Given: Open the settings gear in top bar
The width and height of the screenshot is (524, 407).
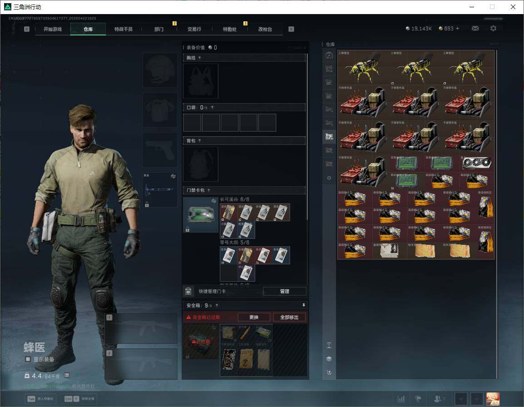Looking at the screenshot, I should (493, 29).
